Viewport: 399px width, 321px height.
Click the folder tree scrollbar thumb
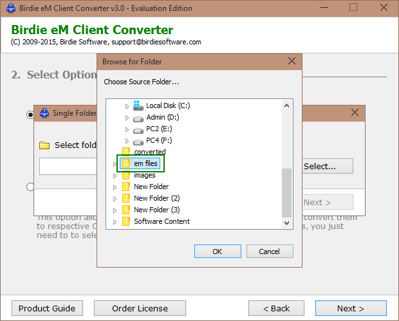[x=287, y=193]
